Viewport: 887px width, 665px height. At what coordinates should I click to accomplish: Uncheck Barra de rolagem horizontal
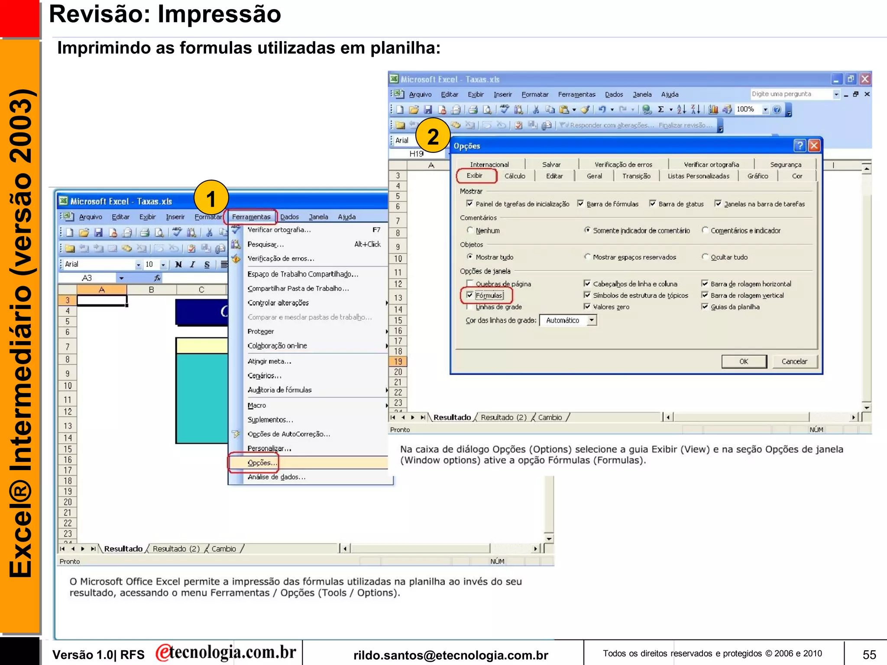point(705,284)
